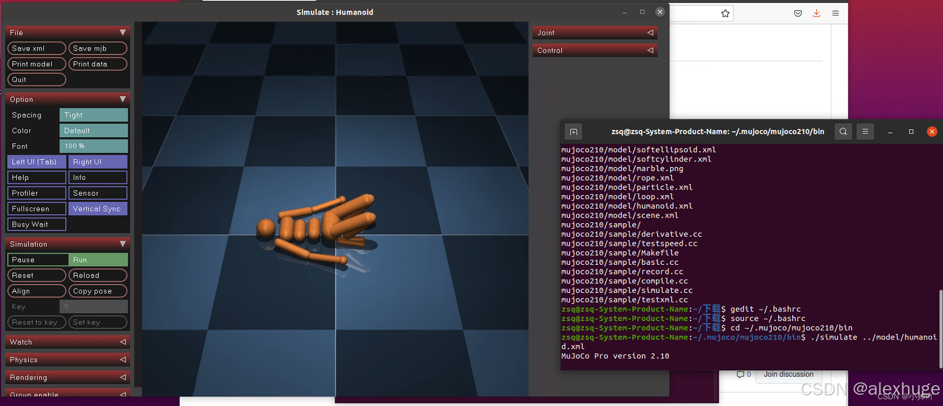The image size is (943, 406).
Task: Collapse the Option section triangle
Action: click(x=123, y=99)
